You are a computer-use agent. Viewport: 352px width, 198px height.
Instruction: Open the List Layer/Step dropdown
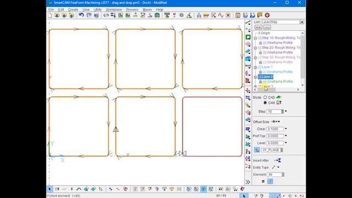302,22
